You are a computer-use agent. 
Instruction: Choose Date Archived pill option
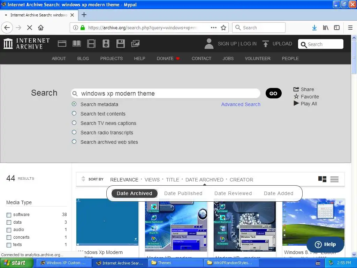click(x=134, y=193)
